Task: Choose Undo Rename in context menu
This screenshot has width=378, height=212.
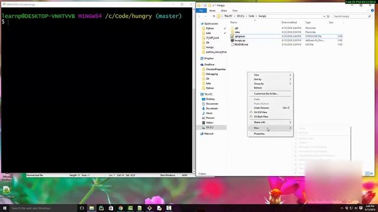Action: 271,108
